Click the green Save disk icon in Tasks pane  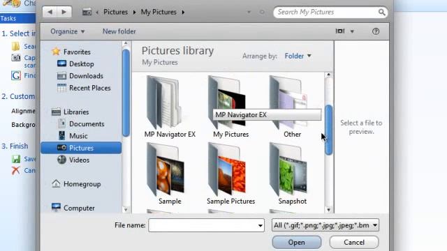pos(16,159)
